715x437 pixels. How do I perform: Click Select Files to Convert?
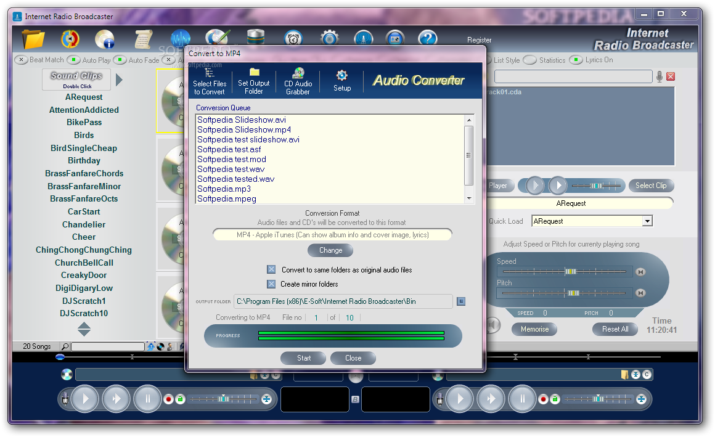[x=210, y=82]
